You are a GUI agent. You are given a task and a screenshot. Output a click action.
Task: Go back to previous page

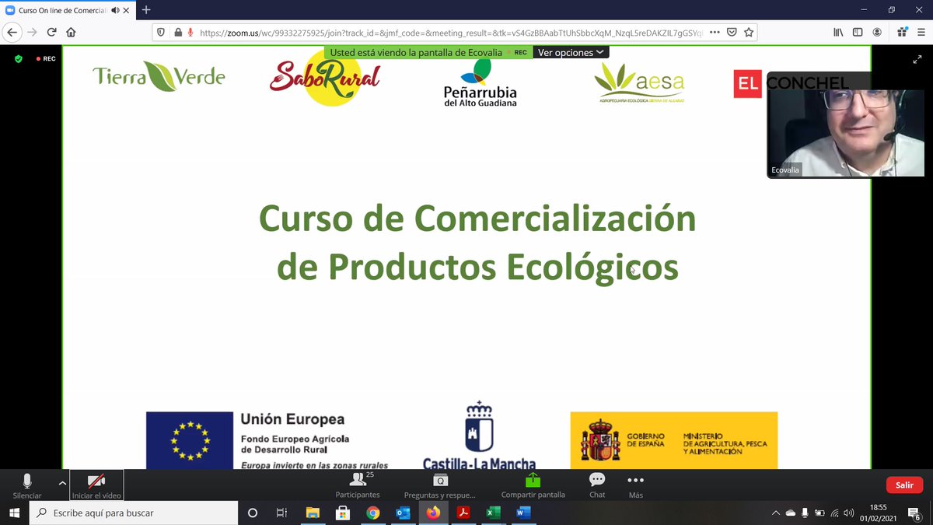coord(12,33)
